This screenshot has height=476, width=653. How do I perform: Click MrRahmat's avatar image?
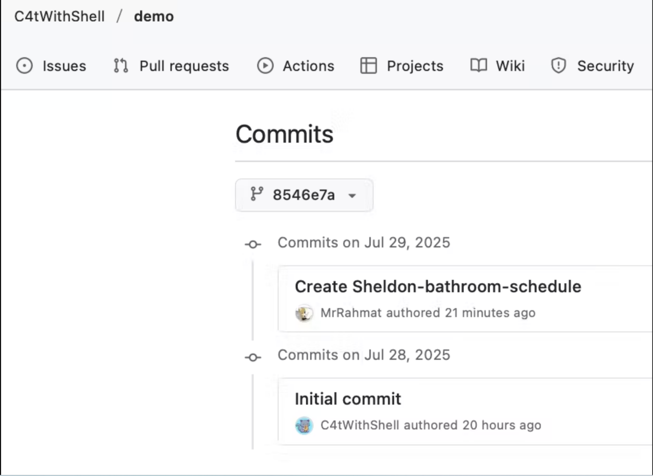(x=304, y=313)
